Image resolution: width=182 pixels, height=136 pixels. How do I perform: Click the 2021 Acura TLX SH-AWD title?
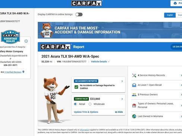point(70,56)
